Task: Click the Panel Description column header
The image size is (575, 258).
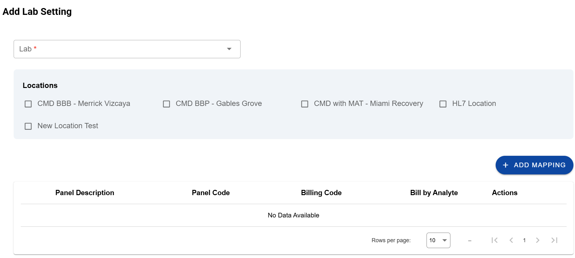Action: point(85,193)
